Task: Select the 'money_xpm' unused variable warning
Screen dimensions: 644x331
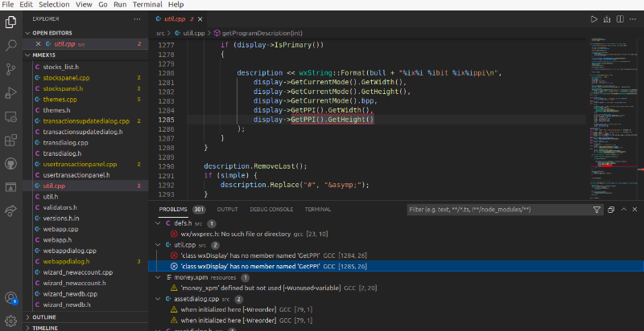Action: [275, 288]
